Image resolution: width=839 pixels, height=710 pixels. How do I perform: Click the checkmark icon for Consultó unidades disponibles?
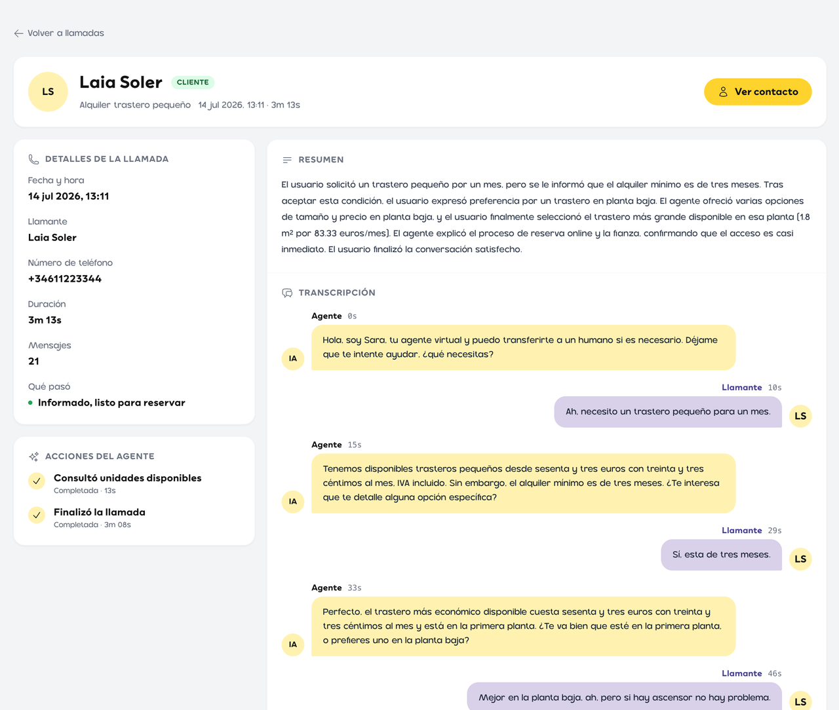click(37, 481)
